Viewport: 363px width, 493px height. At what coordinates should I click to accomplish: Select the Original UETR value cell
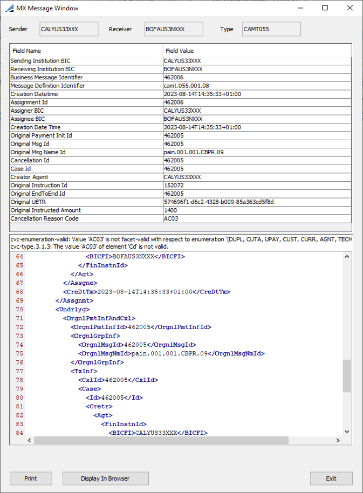click(x=257, y=202)
